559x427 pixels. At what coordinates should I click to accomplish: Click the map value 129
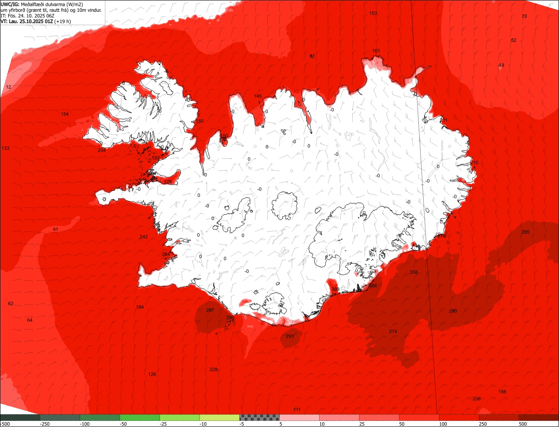pos(168,182)
